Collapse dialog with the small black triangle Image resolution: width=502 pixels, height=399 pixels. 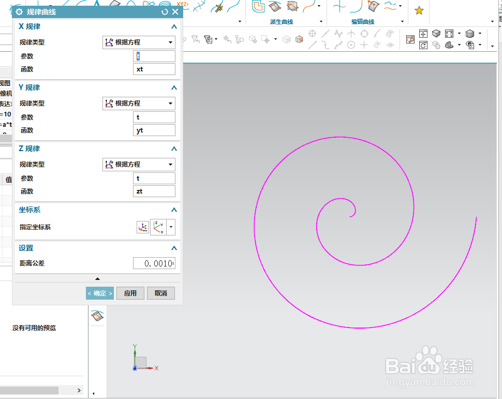coord(98,279)
